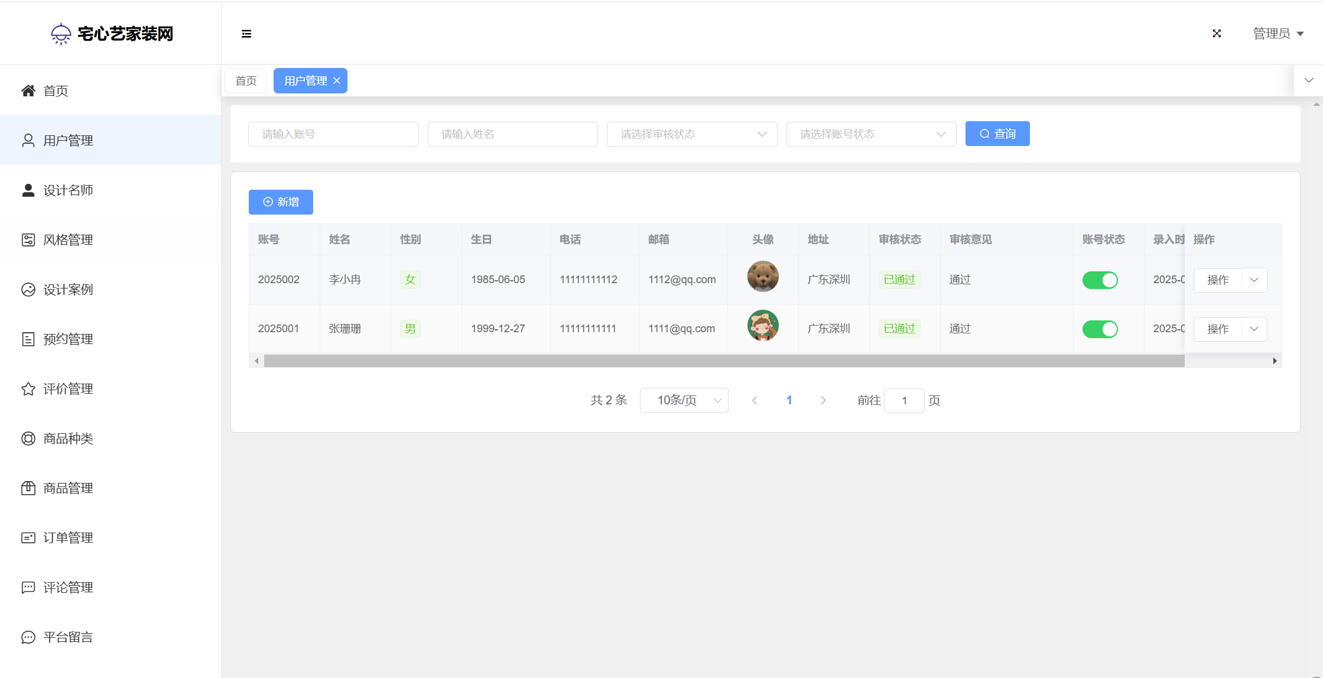Open 商品管理 in the sidebar
Viewport: 1323px width, 678px height.
coord(68,488)
